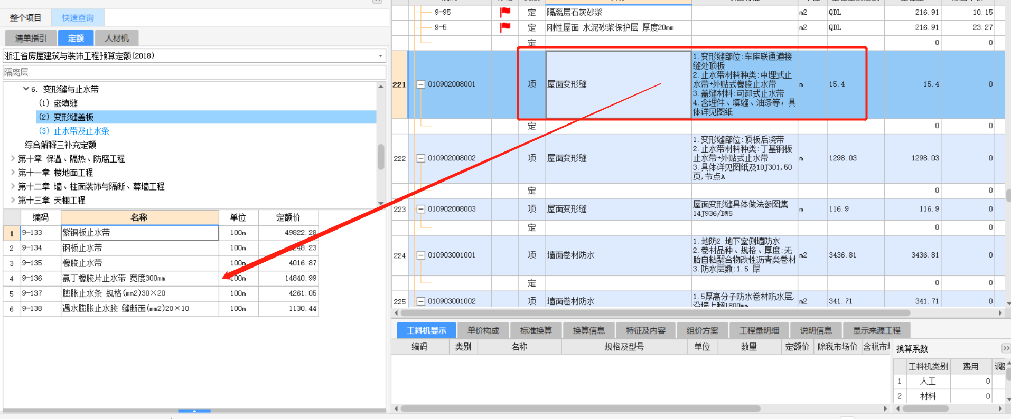The height and width of the screenshot is (419, 1011).
Task: Collapse item 010902008001 with minus box
Action: 421,84
